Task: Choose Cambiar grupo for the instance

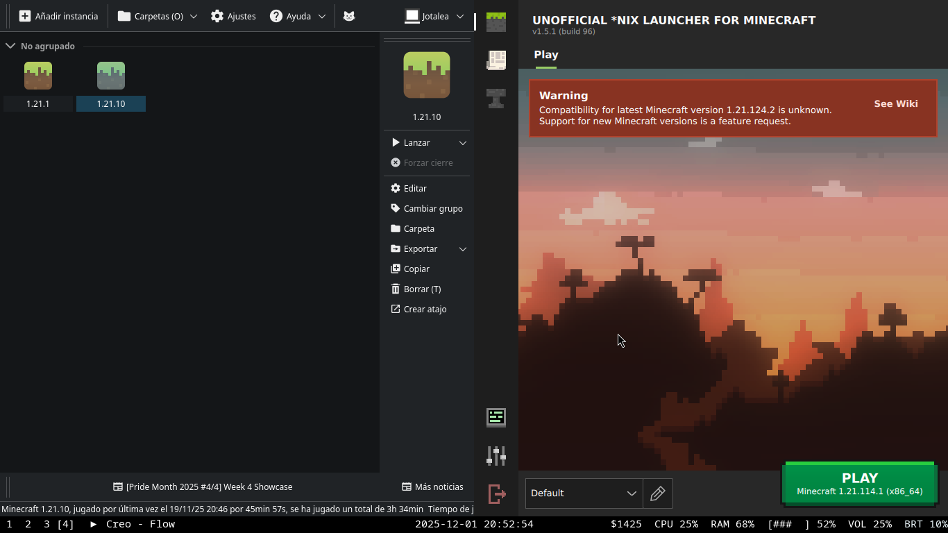Action: [427, 208]
